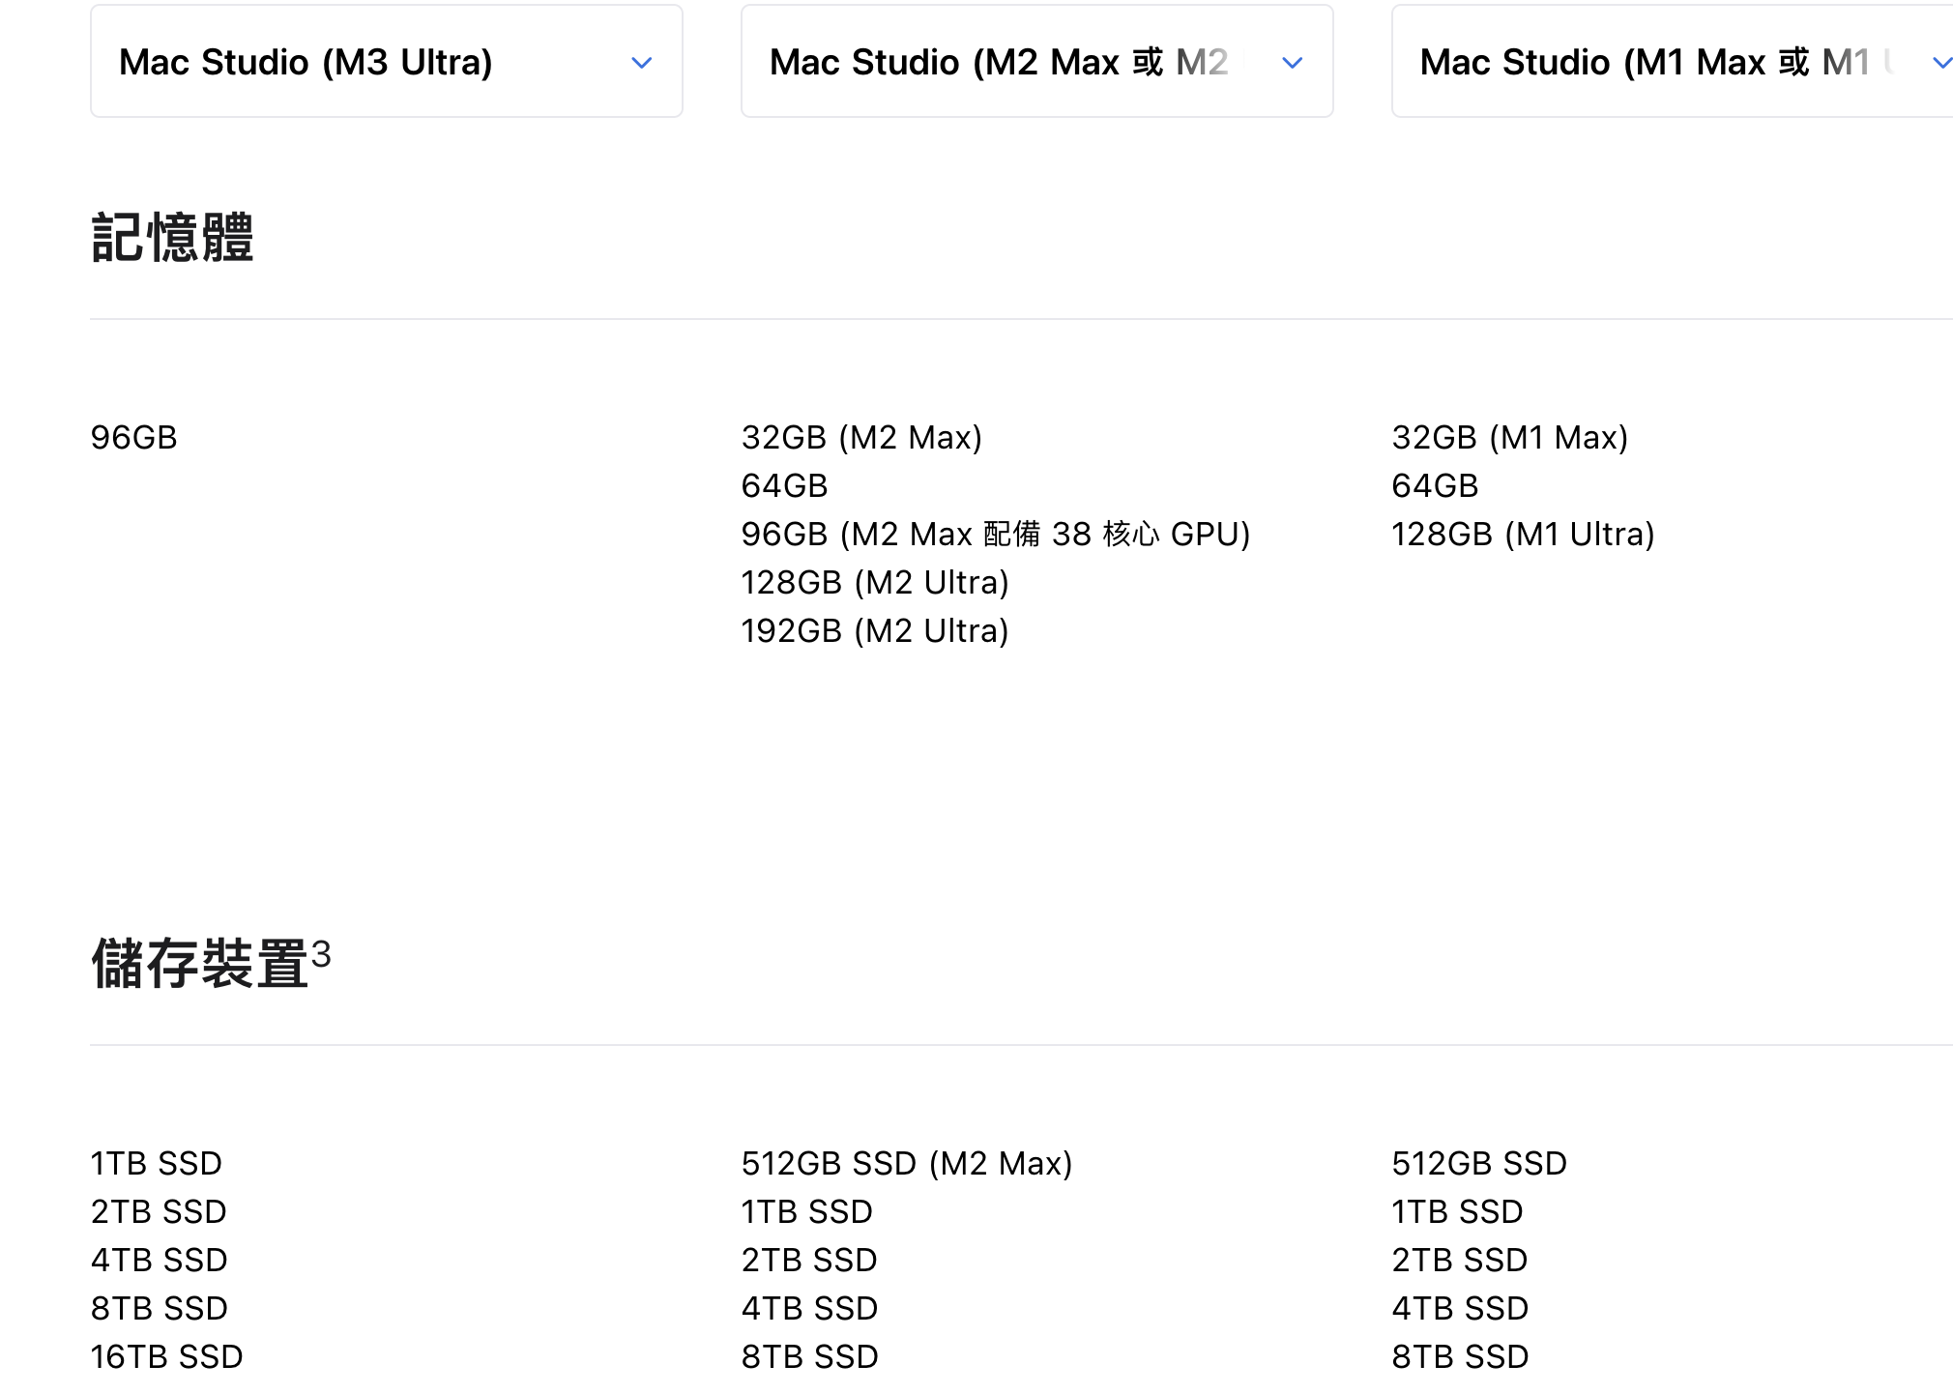Screen dimensions: 1953x1394
Task: Click 1TB SSD in the M1 storage column
Action: 1458,1211
